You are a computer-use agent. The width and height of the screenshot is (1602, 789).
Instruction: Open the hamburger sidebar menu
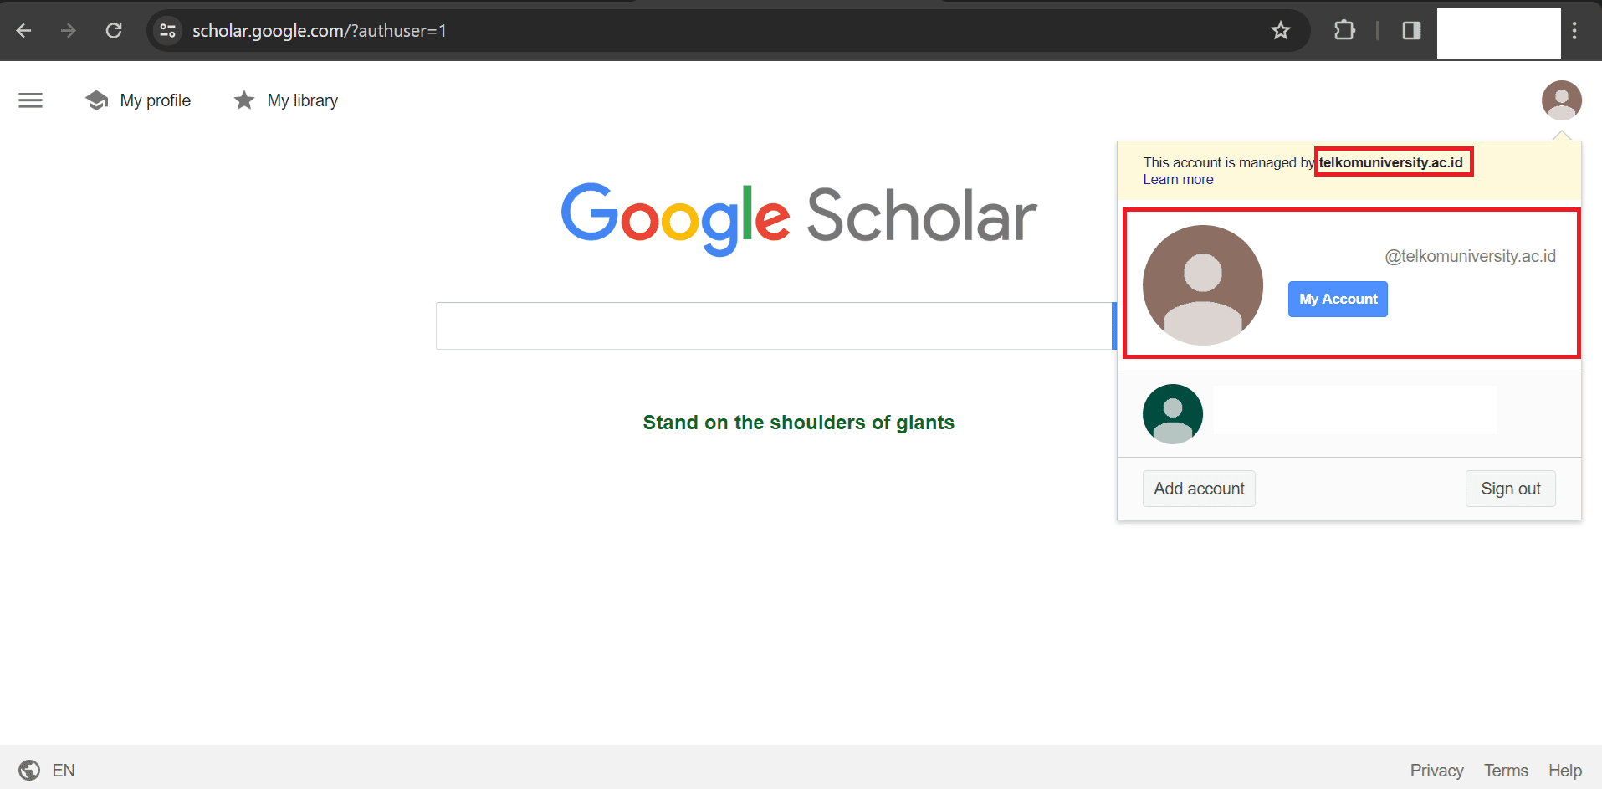point(30,100)
